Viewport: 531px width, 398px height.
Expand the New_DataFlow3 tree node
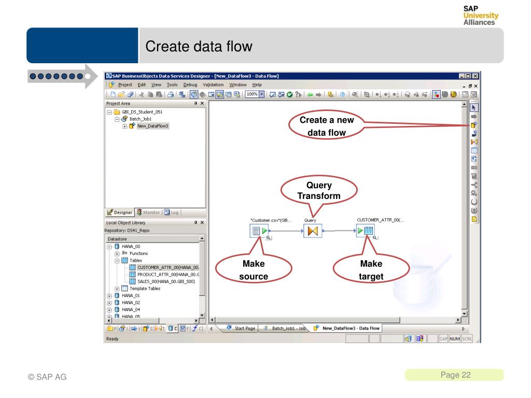(124, 126)
